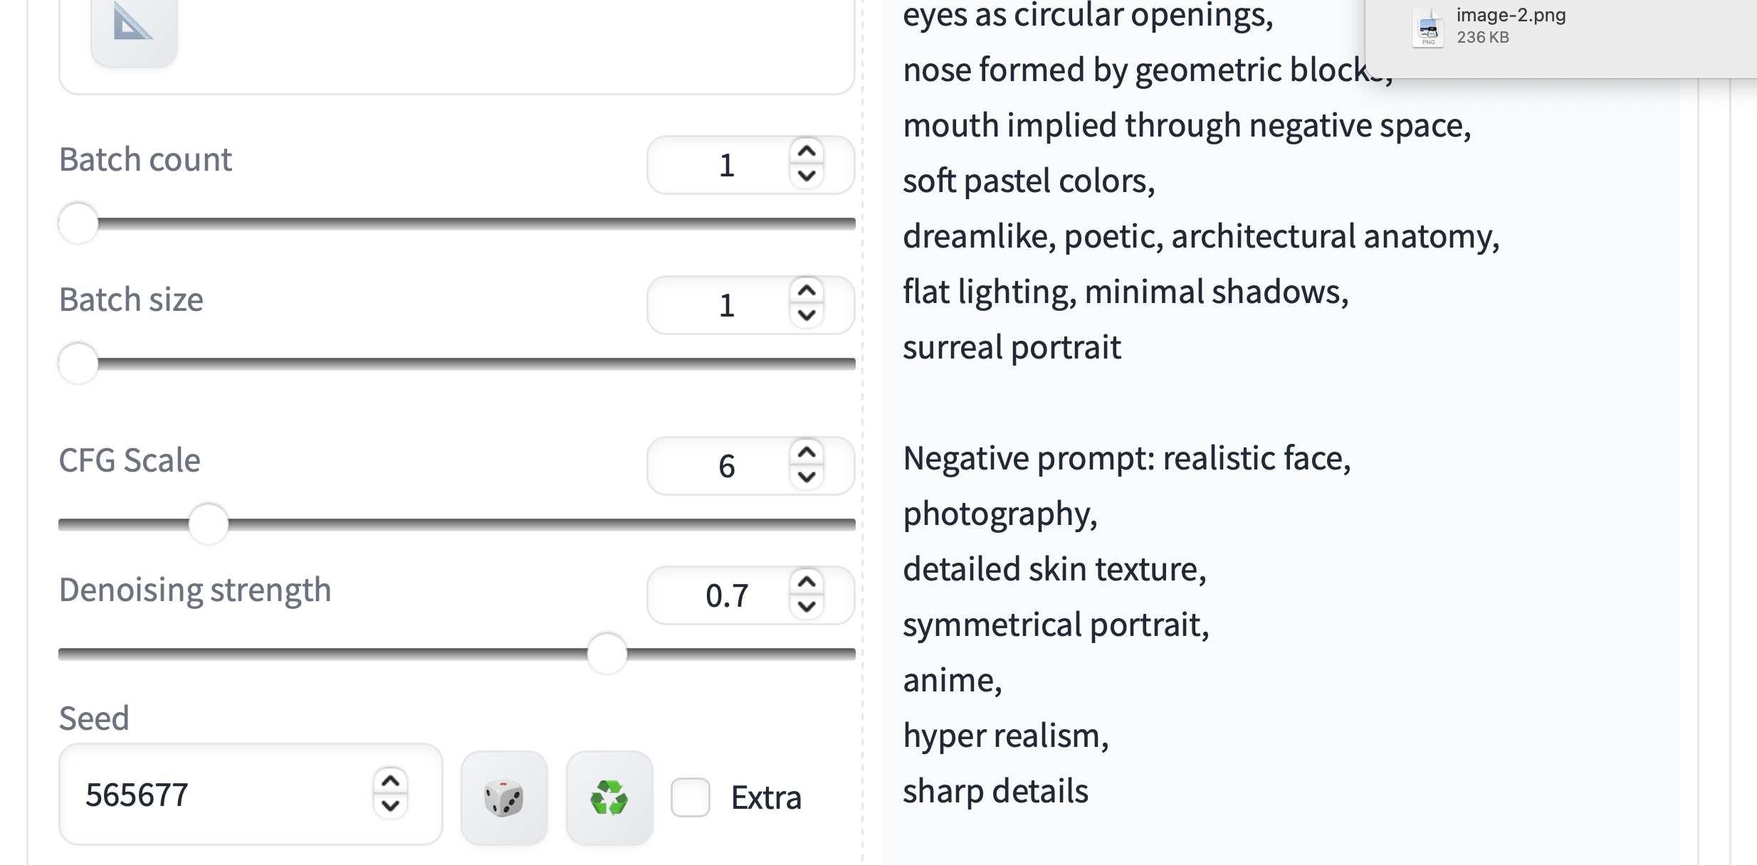Screen dimensions: 1757x865
Task: Click the Batch size slider handle
Action: point(78,363)
